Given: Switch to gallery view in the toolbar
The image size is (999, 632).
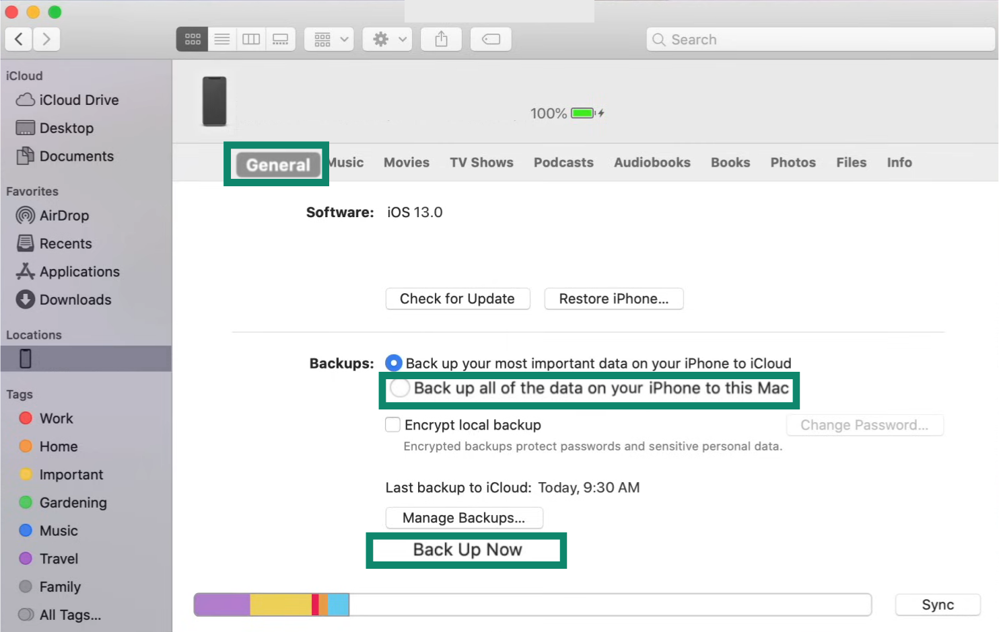Looking at the screenshot, I should tap(281, 39).
